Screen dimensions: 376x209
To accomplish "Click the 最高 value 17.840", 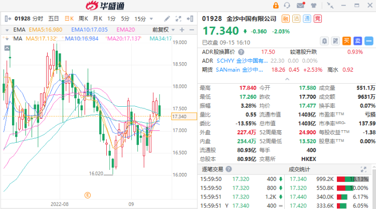I will (248, 88).
